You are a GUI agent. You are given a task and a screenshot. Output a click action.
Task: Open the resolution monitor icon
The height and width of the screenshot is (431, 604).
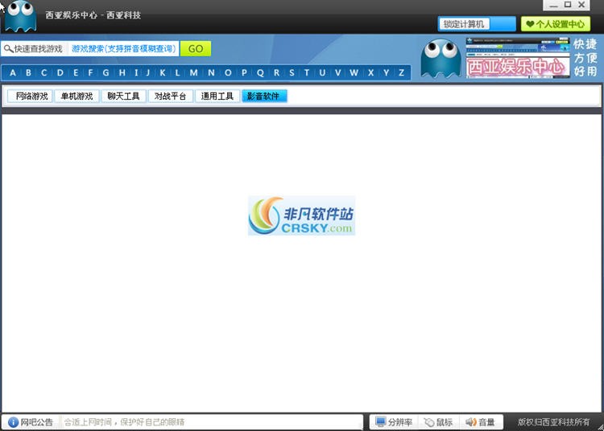pos(381,422)
